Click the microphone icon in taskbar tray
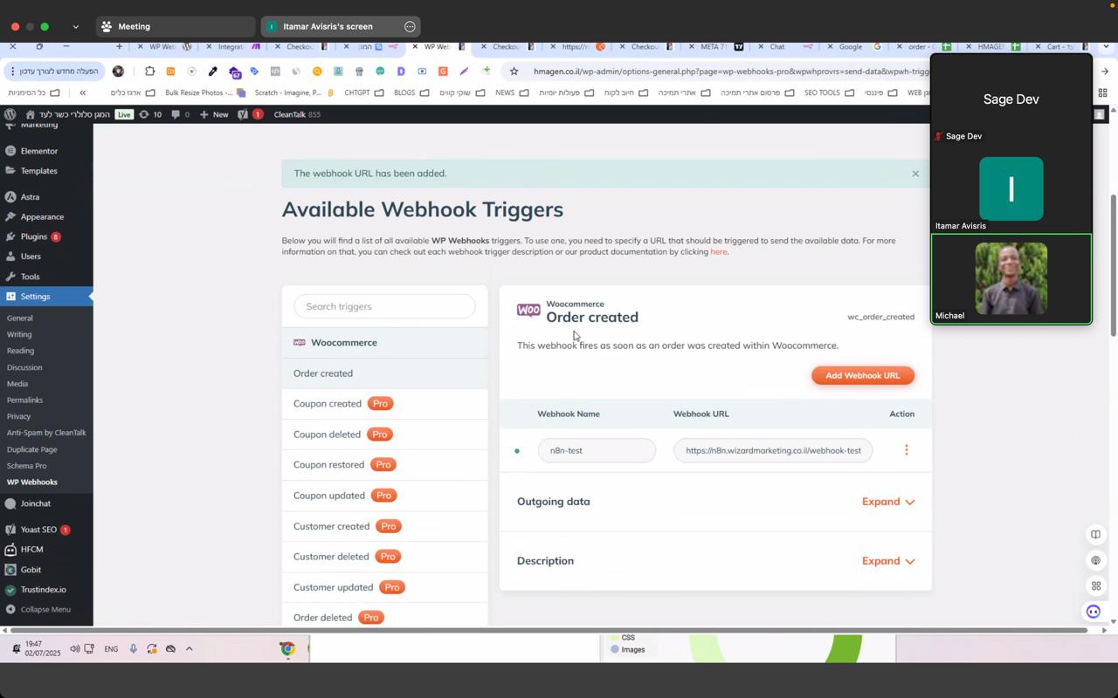 (133, 649)
